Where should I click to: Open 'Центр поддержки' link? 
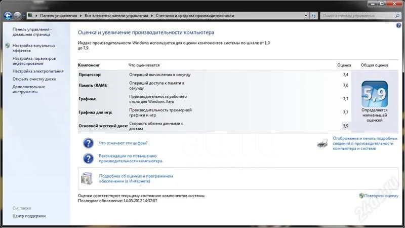coord(29,216)
